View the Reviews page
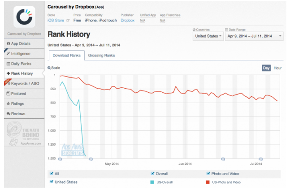 click(x=24, y=114)
